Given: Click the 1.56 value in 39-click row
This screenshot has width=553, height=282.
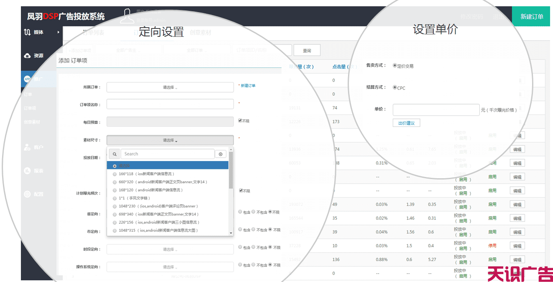Looking at the screenshot, I should point(410,232).
